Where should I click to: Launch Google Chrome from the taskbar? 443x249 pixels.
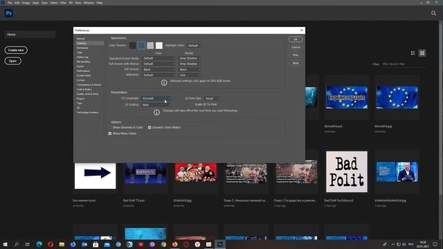click(x=163, y=244)
